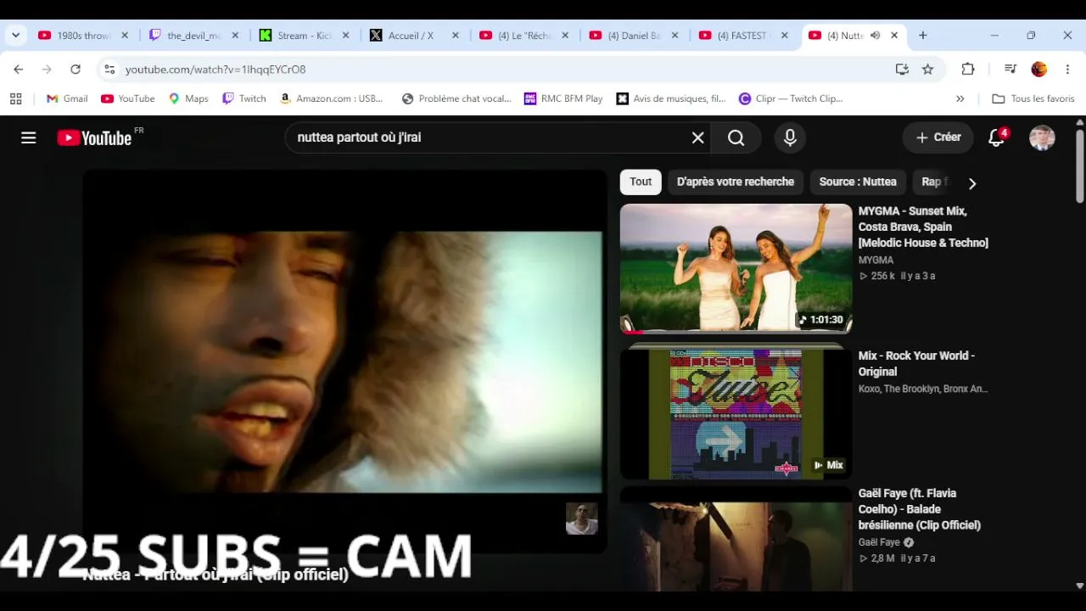Mute the playing Nuttea tab audio icon
Image resolution: width=1086 pixels, height=611 pixels.
[x=876, y=36]
